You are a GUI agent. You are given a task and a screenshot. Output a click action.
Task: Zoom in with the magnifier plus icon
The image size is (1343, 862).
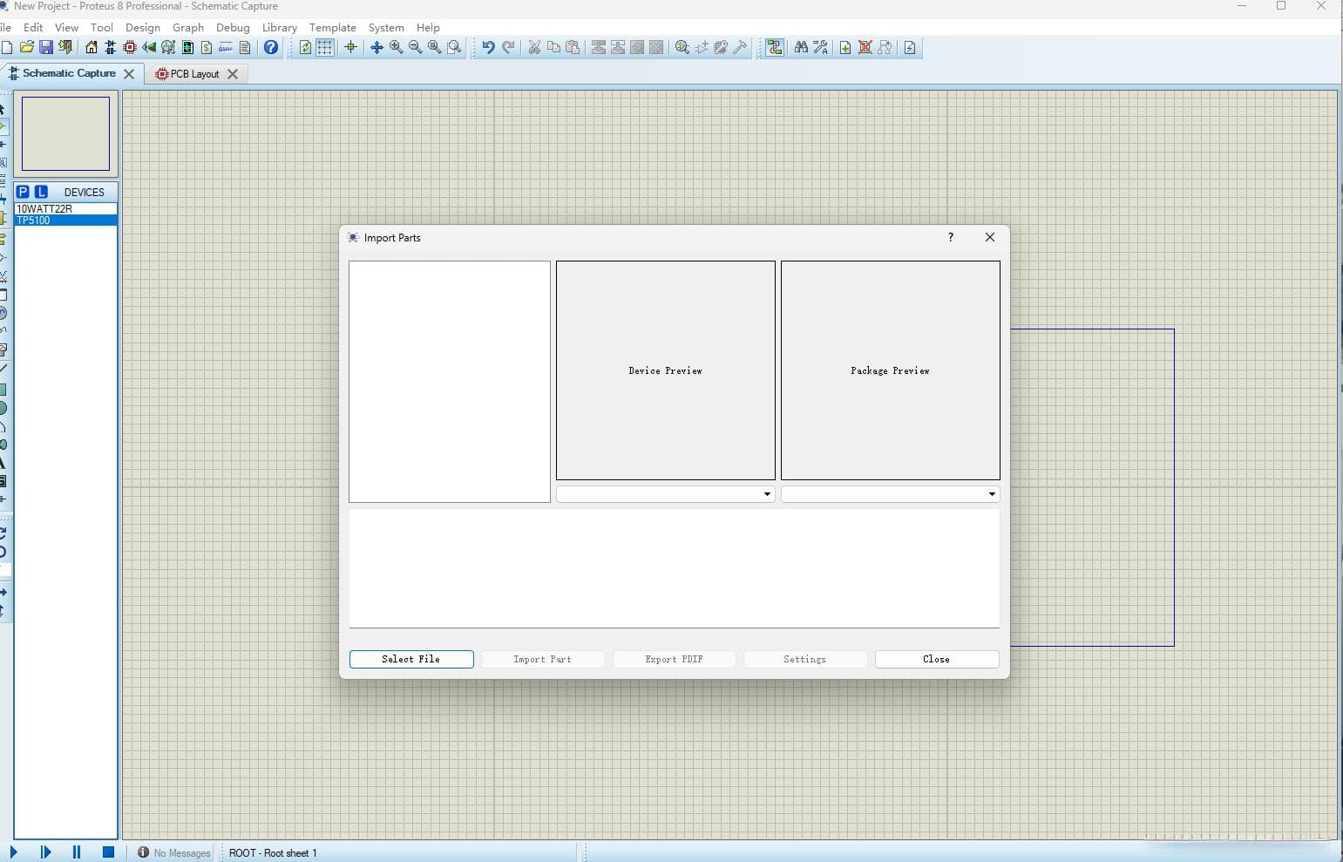click(x=396, y=48)
